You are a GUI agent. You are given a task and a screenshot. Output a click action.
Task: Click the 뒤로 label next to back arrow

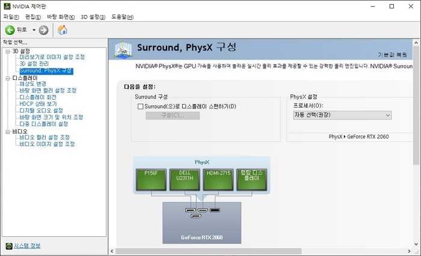[x=22, y=30]
